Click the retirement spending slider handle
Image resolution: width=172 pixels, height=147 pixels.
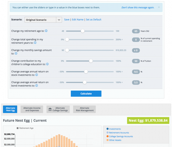[67, 40]
